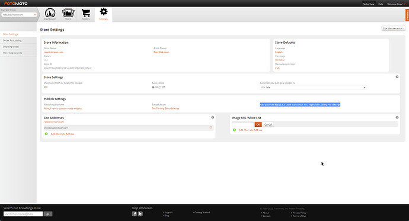Open the Support footer link

[x=168, y=212]
